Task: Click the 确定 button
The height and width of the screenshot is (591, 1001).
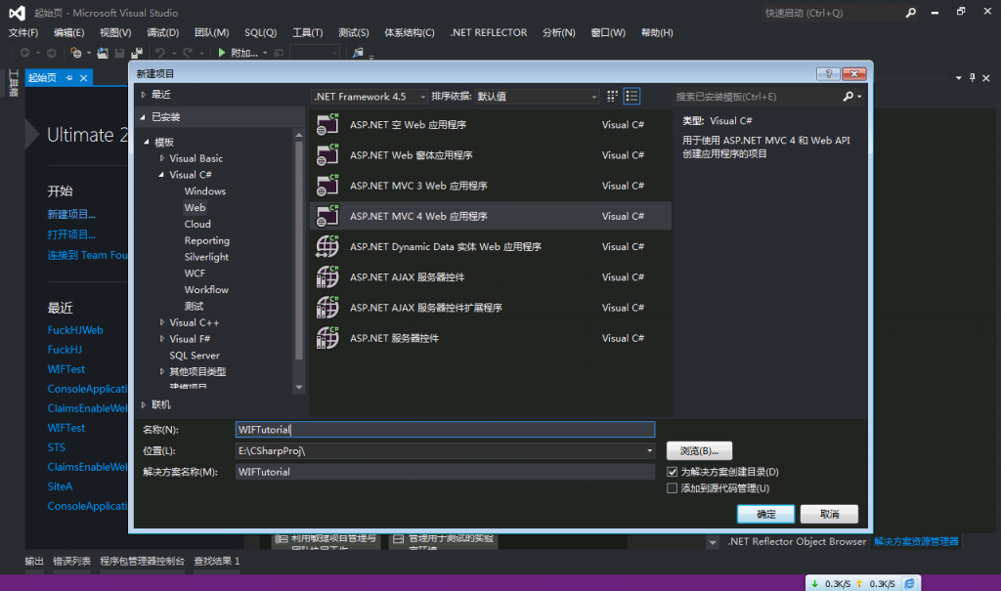Action: 766,514
